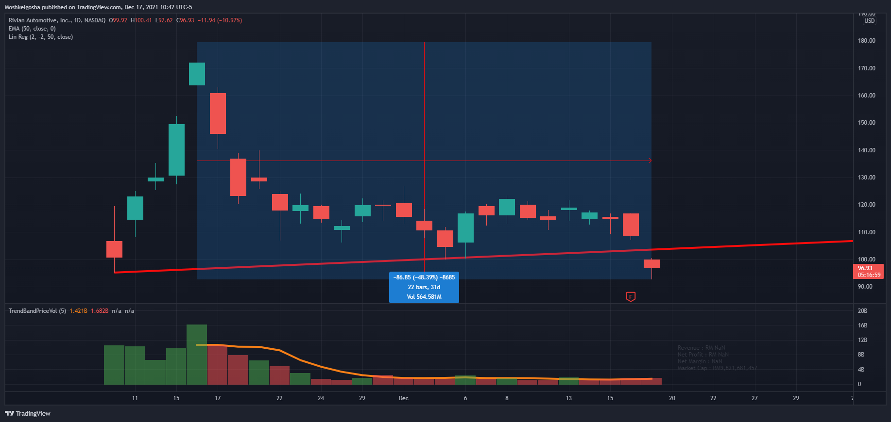Click the Lin Reg (2, -2, 50, close) label
The image size is (891, 422).
click(x=41, y=37)
